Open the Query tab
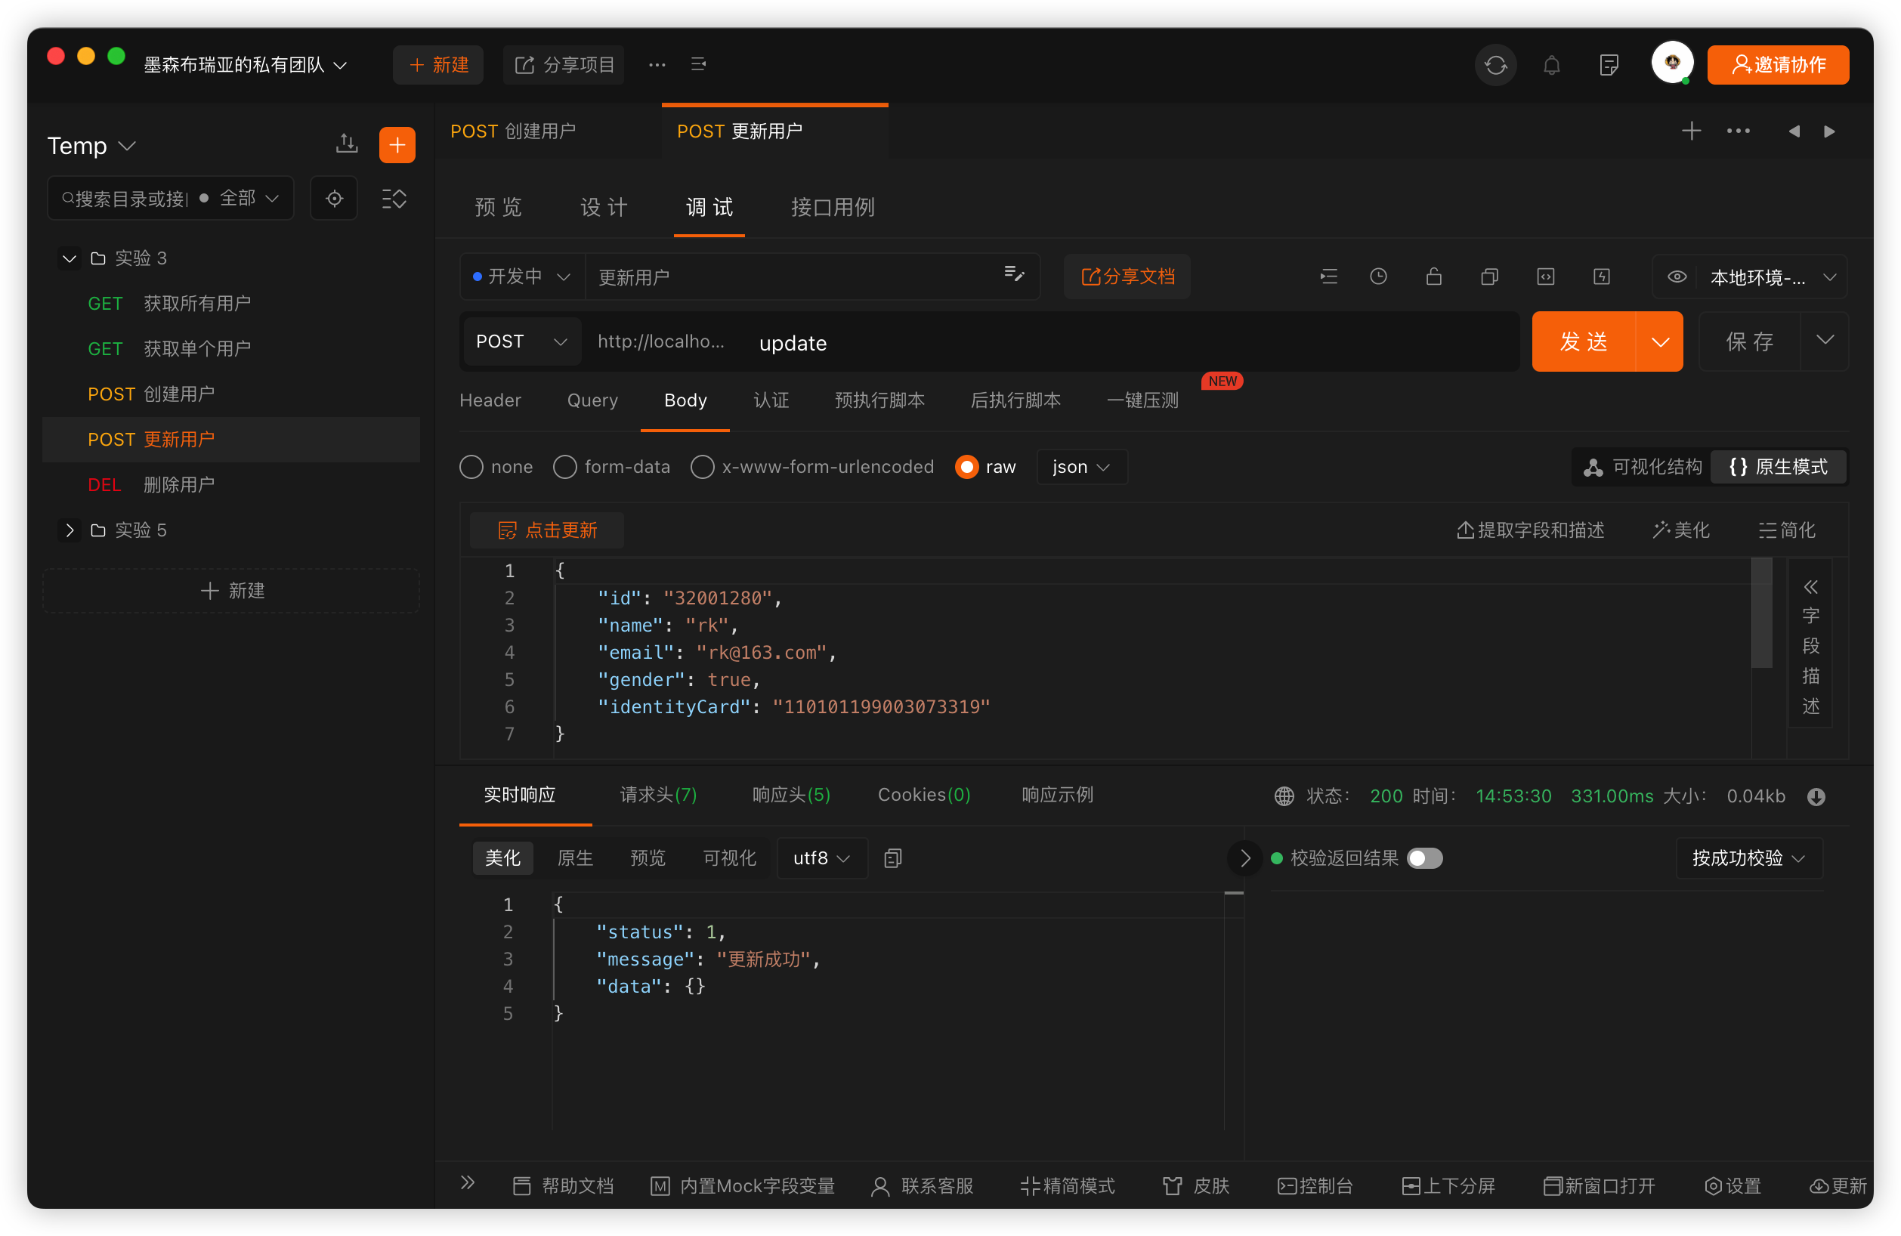Viewport: 1901px width, 1236px height. point(592,401)
